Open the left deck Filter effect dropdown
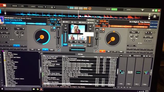Viewport: 164px width, 92px height. (x=19, y=29)
